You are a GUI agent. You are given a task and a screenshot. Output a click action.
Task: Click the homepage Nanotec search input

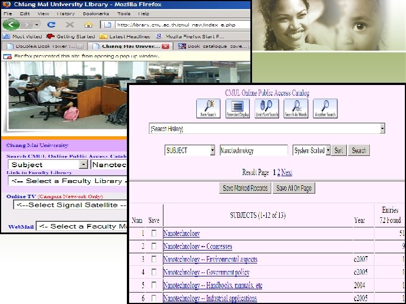[109, 164]
